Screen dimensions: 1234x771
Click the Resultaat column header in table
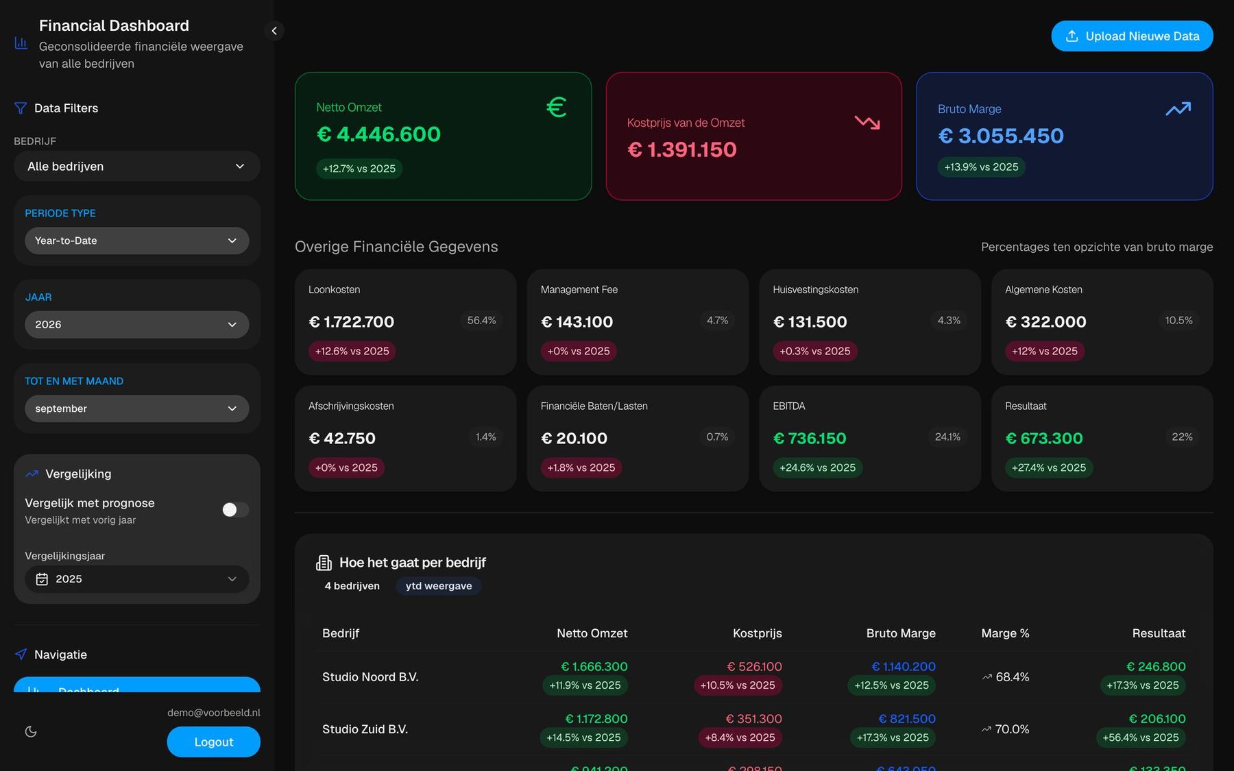click(x=1159, y=633)
